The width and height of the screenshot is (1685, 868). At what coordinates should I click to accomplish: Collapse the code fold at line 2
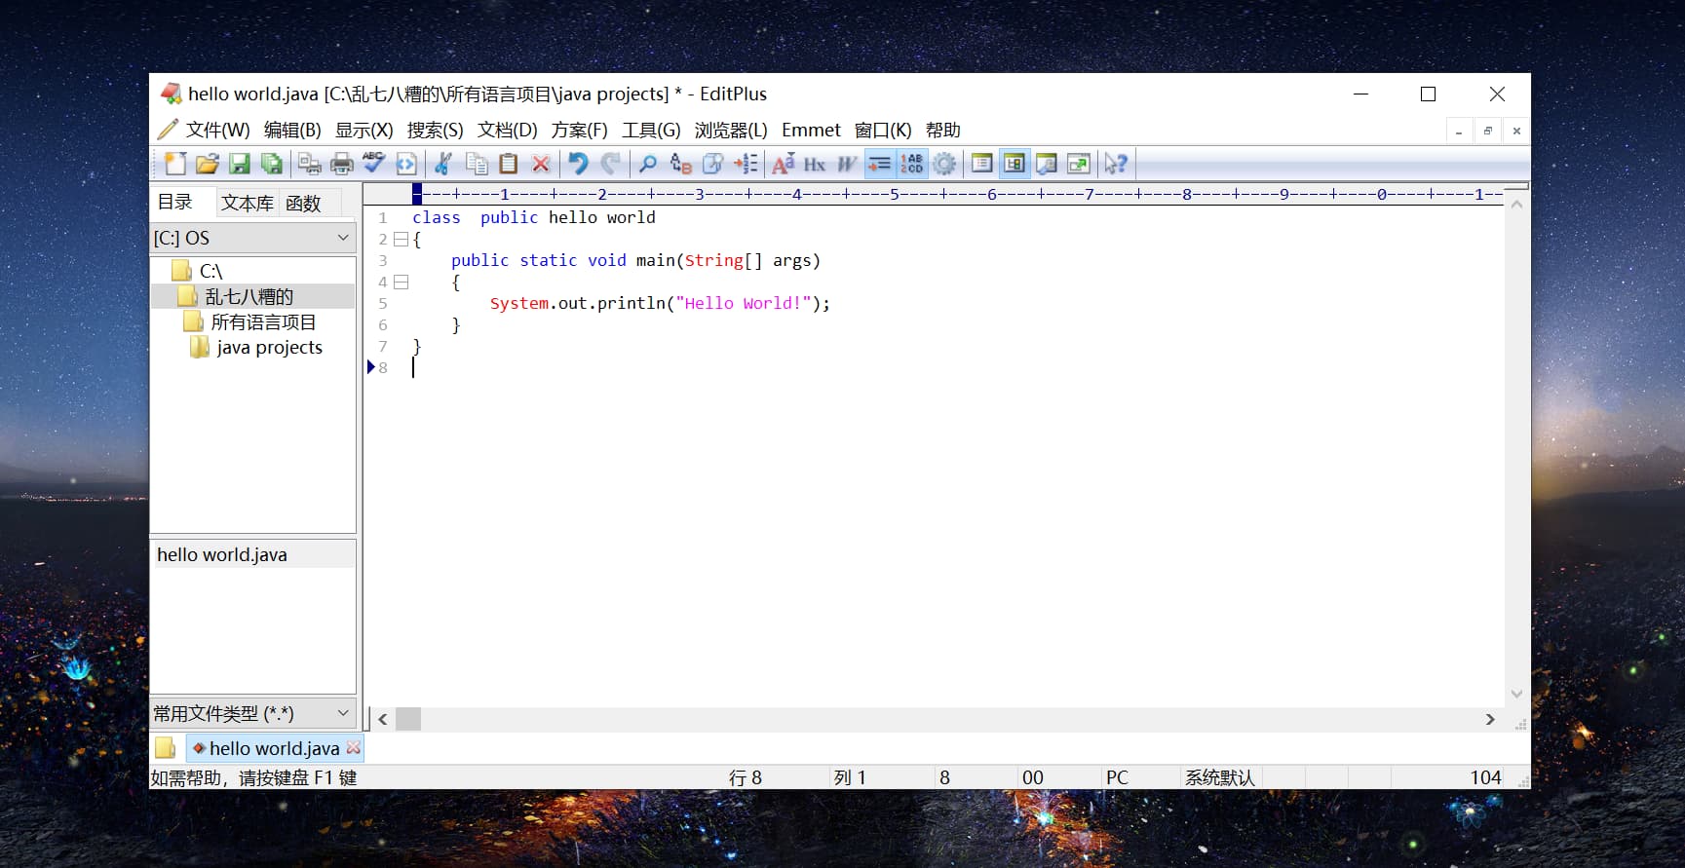pyautogui.click(x=401, y=240)
